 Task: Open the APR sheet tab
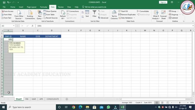click(x=41, y=99)
